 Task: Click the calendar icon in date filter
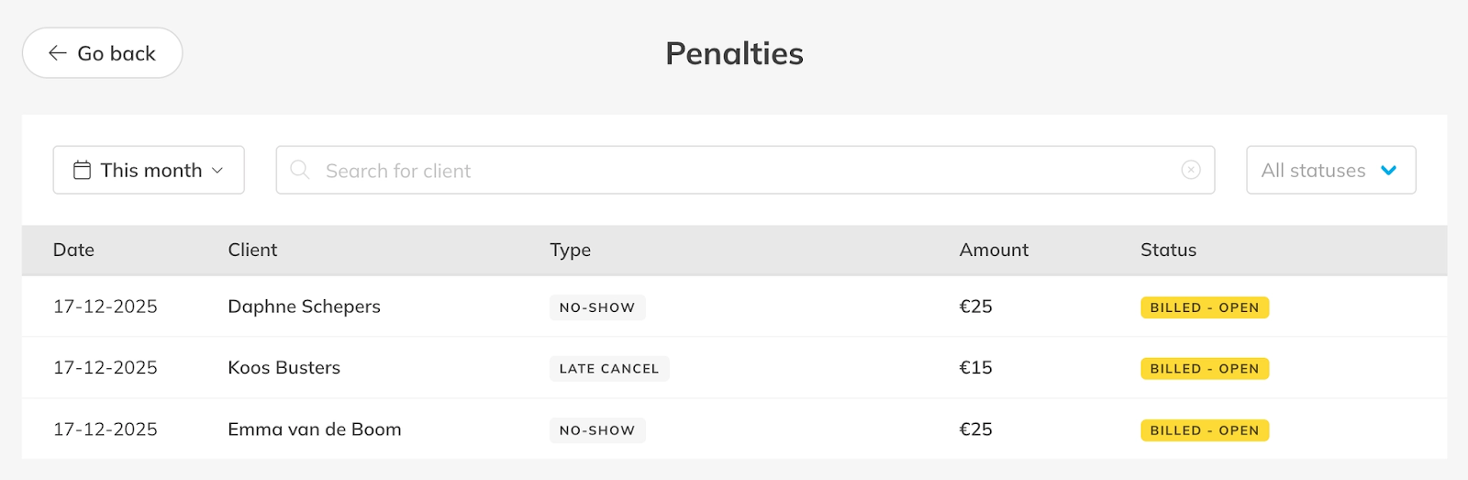coord(82,171)
